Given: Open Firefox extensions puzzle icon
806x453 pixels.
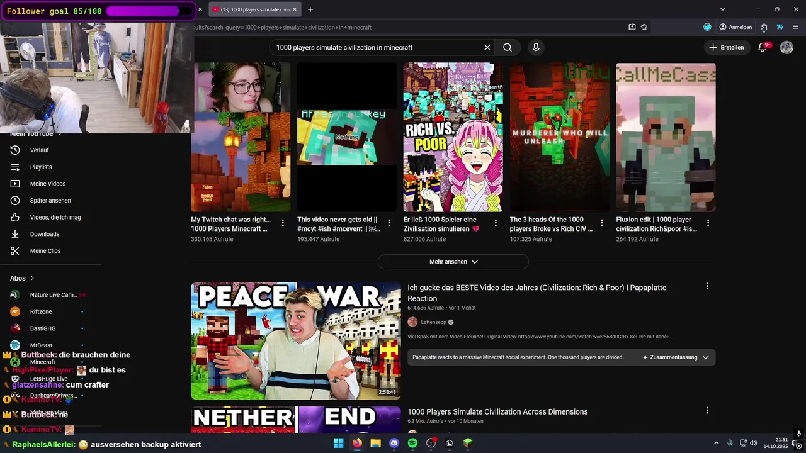Looking at the screenshot, I should 764,27.
